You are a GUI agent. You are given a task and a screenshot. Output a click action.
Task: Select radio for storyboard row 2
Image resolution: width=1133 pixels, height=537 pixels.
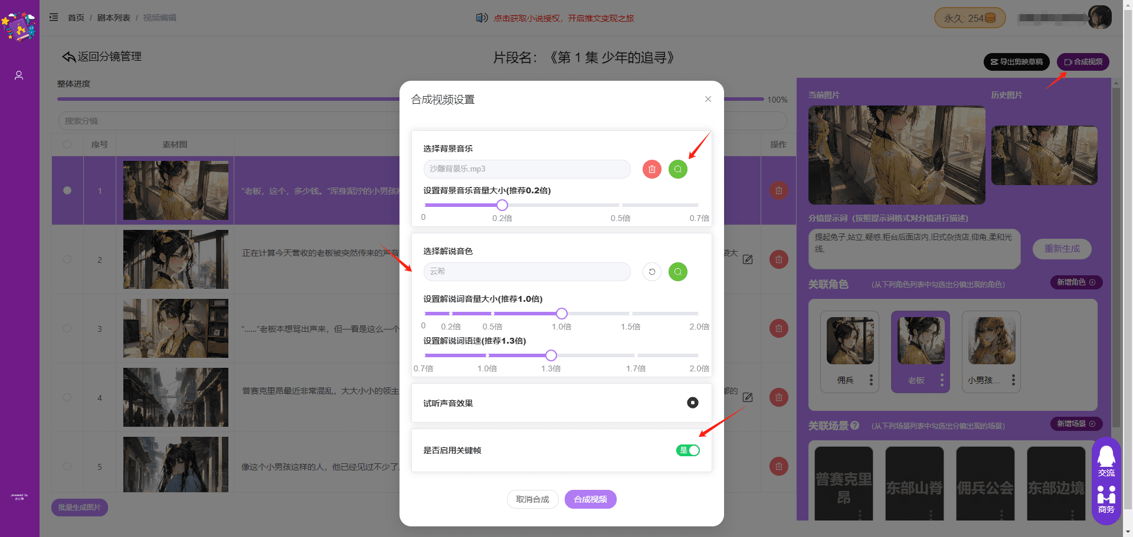pyautogui.click(x=67, y=259)
